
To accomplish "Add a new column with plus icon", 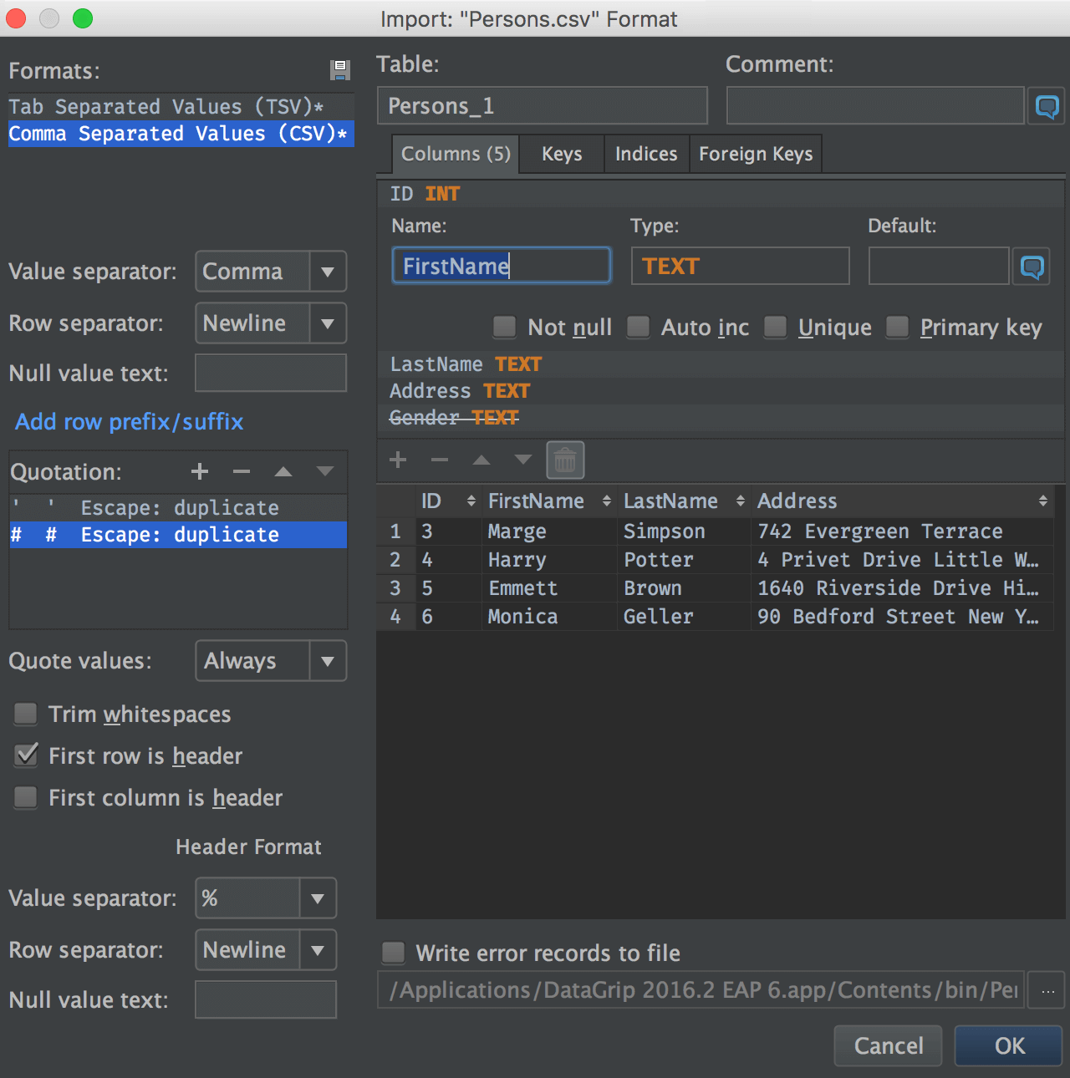I will (398, 460).
